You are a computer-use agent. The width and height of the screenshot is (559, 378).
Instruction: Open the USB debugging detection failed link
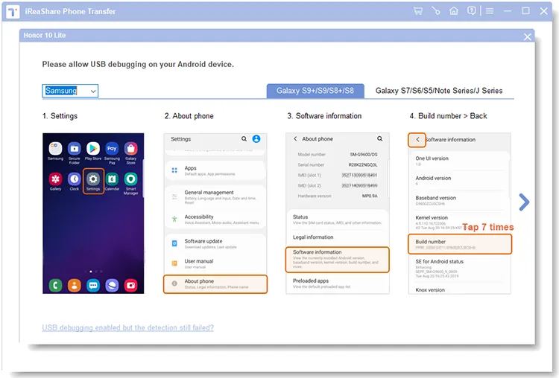pos(127,327)
